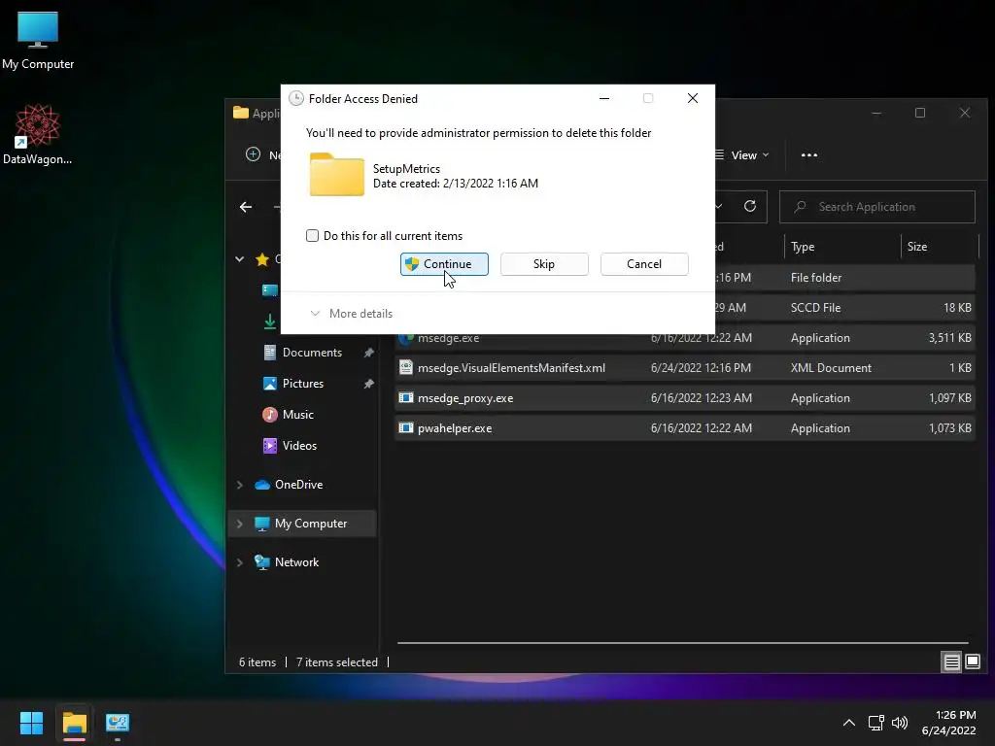The image size is (995, 746).
Task: Click the Search Application field
Action: 877,207
